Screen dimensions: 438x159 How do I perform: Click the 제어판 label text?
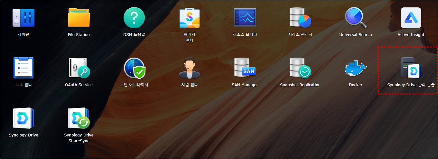pos(23,35)
